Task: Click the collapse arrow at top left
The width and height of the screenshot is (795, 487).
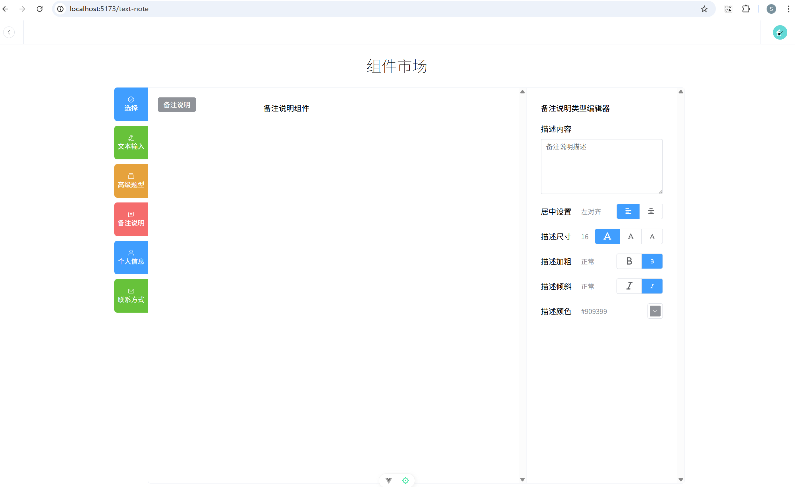Action: coord(9,32)
